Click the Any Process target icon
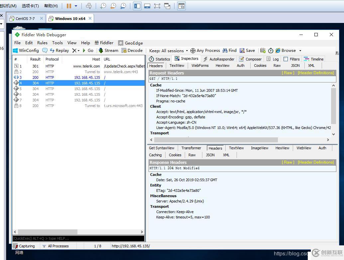 coord(193,51)
